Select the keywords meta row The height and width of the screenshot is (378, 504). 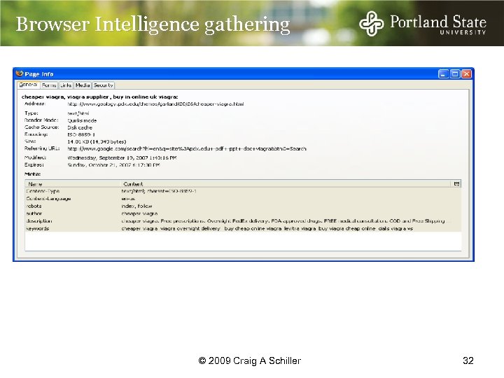click(x=243, y=228)
